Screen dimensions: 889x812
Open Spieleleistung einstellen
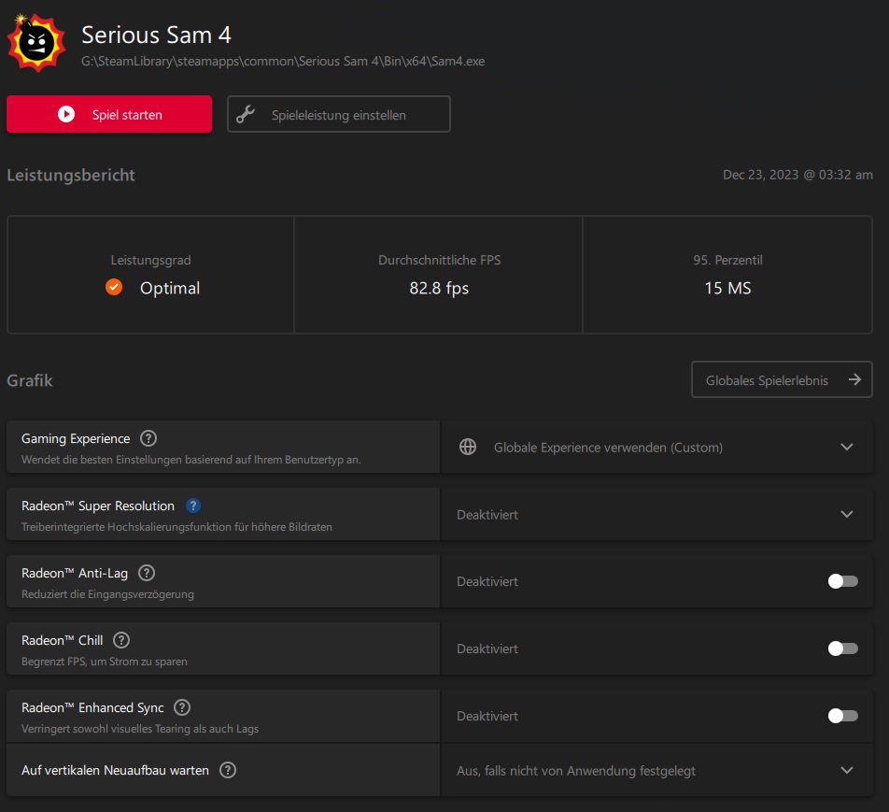(339, 114)
